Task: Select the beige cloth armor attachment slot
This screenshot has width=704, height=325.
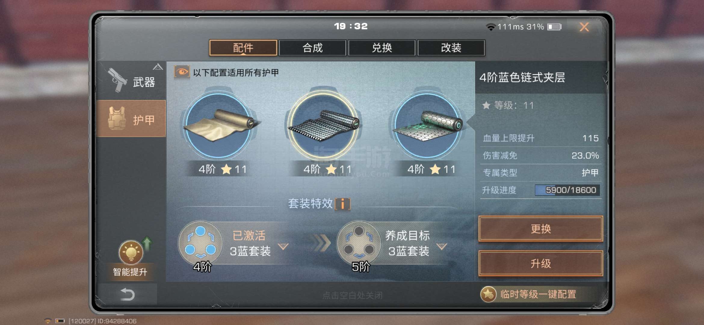Action: [219, 125]
